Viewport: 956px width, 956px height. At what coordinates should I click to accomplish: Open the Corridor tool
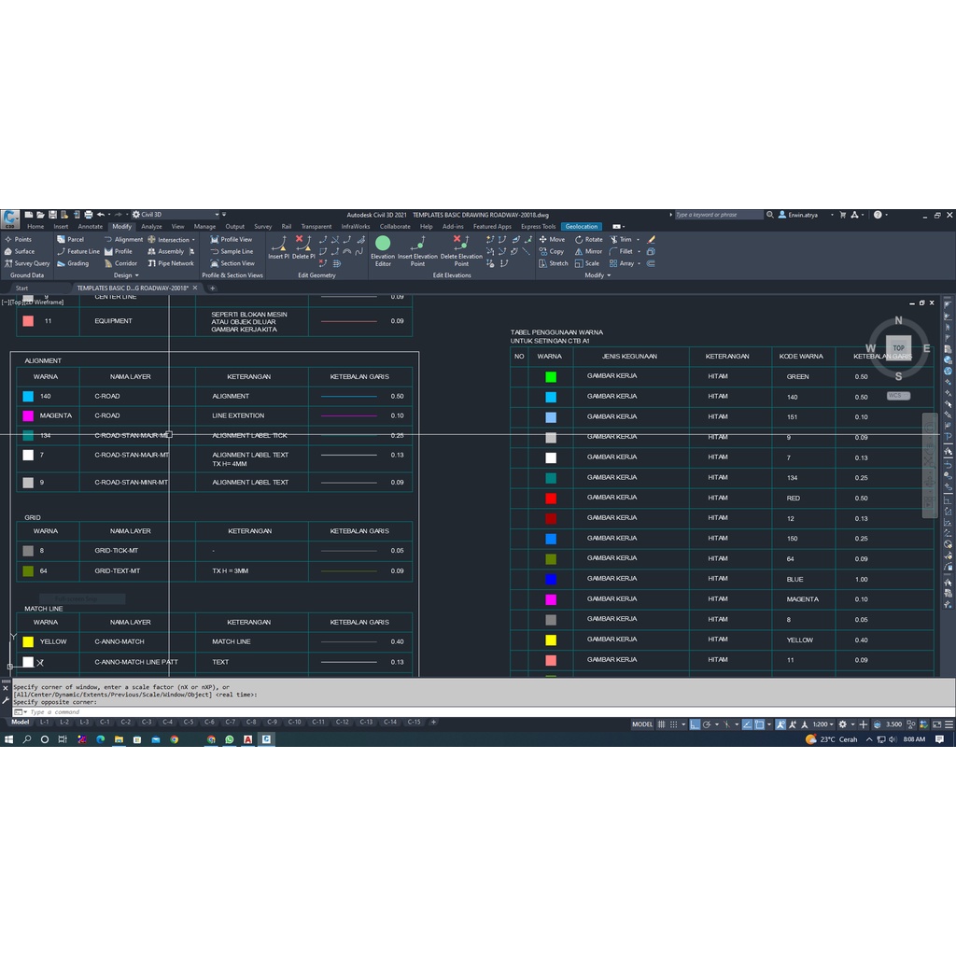coord(120,263)
